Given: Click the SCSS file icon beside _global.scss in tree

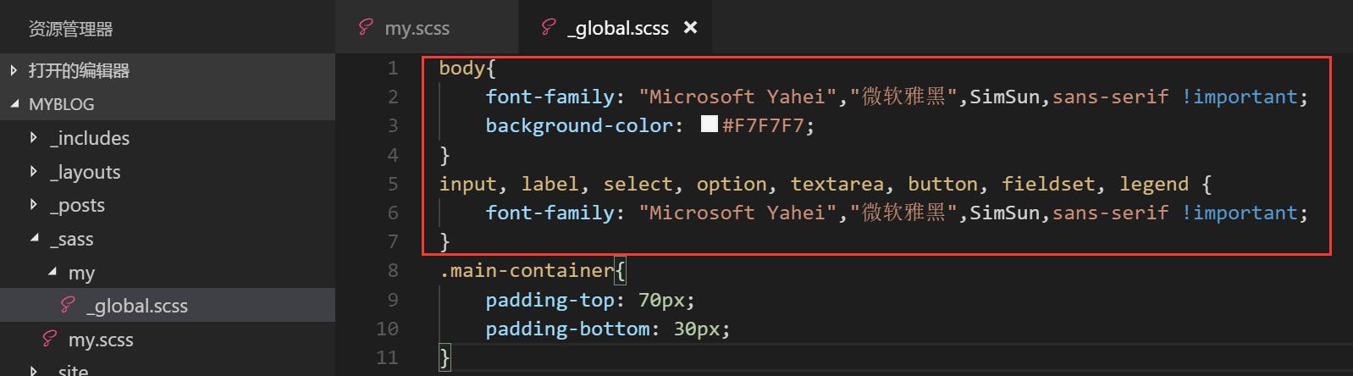Looking at the screenshot, I should [x=68, y=305].
